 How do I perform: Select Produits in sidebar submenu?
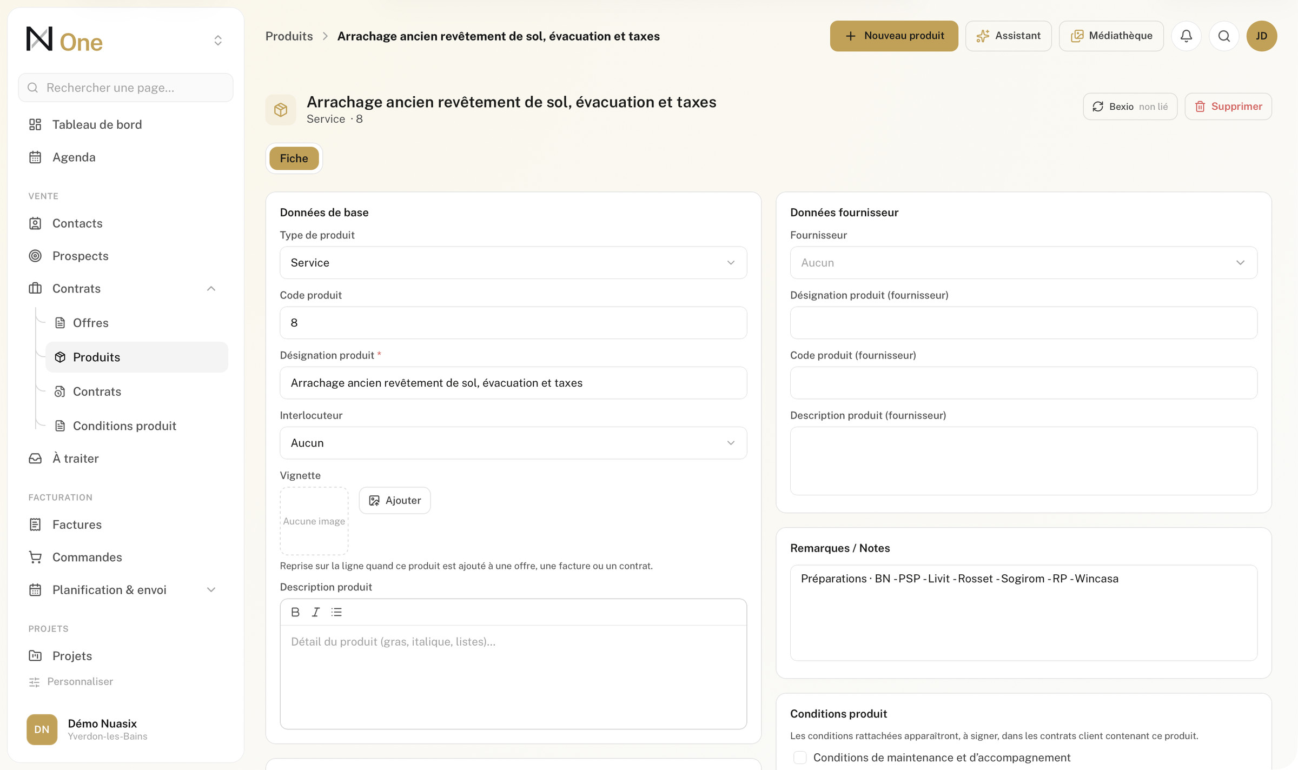point(137,357)
